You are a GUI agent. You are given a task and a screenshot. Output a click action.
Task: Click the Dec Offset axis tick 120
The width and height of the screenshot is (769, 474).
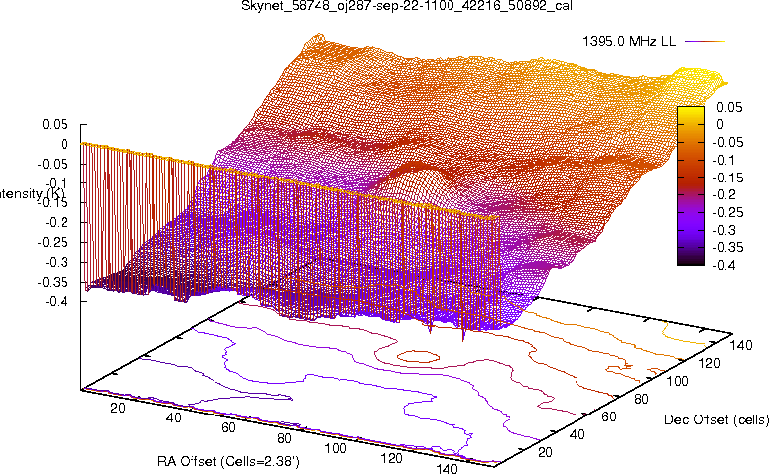tap(708, 363)
